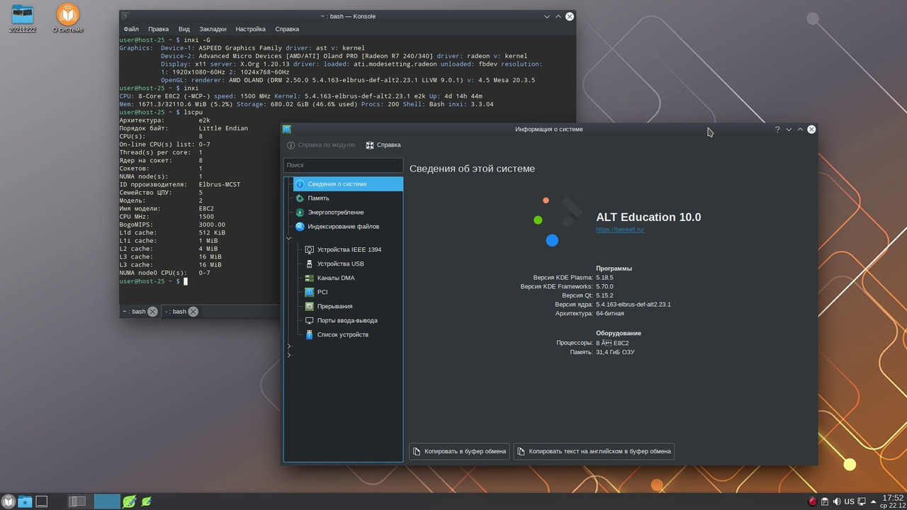
Task: Show the Прерывания information page
Action: [x=334, y=306]
